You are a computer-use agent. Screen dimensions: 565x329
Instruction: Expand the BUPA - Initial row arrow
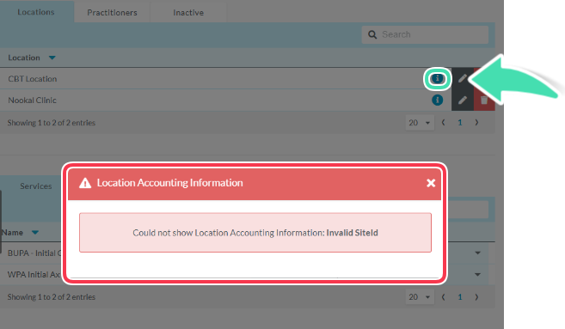[x=477, y=253]
